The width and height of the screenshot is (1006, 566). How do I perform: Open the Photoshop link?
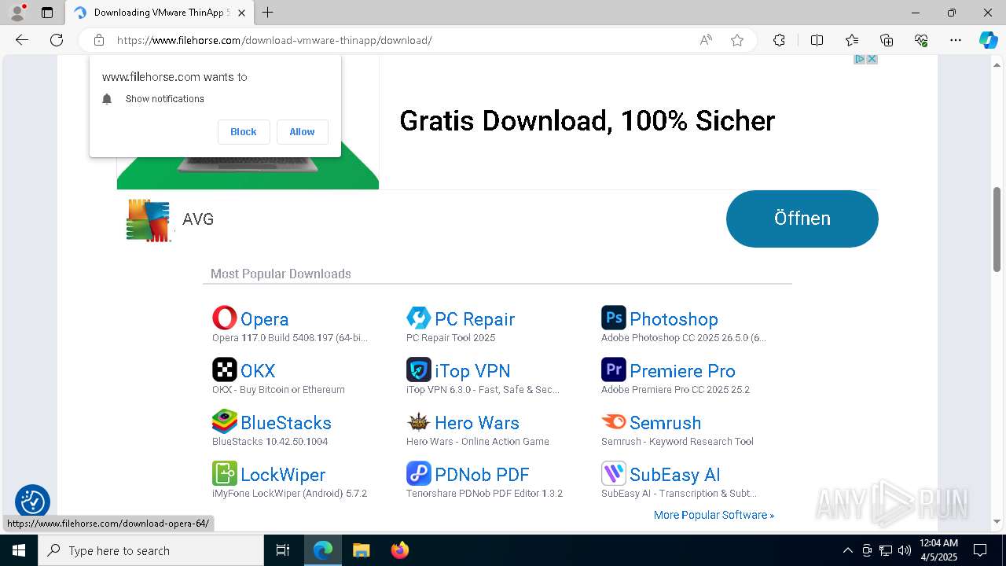[x=674, y=319]
